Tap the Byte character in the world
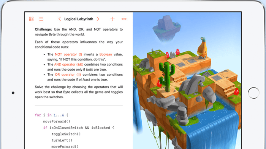 [x=202, y=48]
